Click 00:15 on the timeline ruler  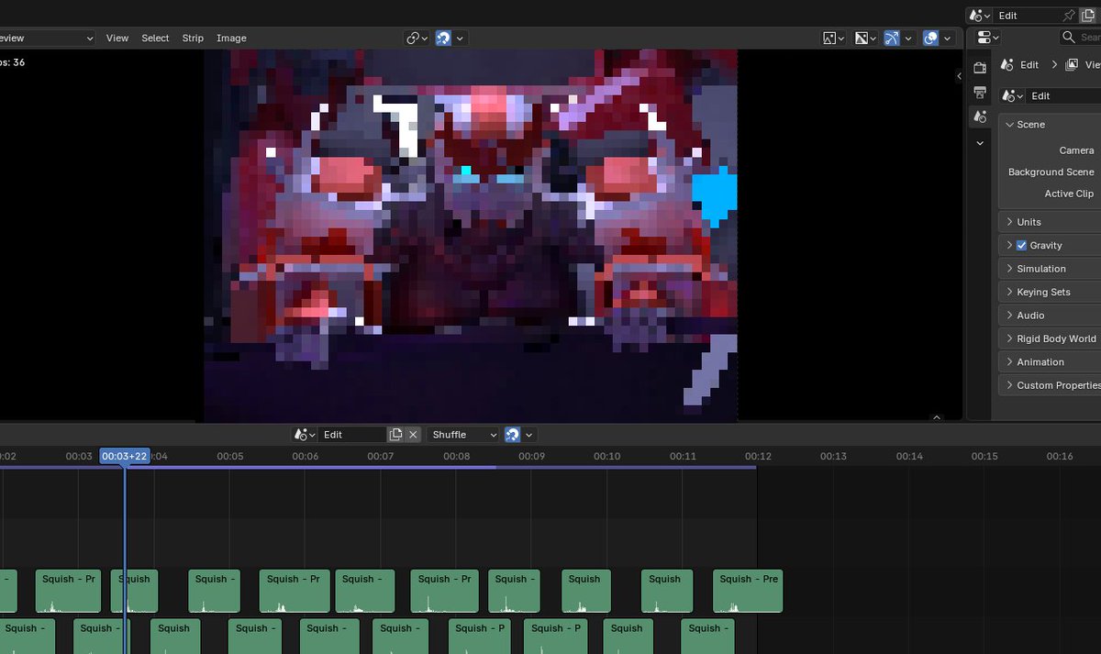(984, 456)
